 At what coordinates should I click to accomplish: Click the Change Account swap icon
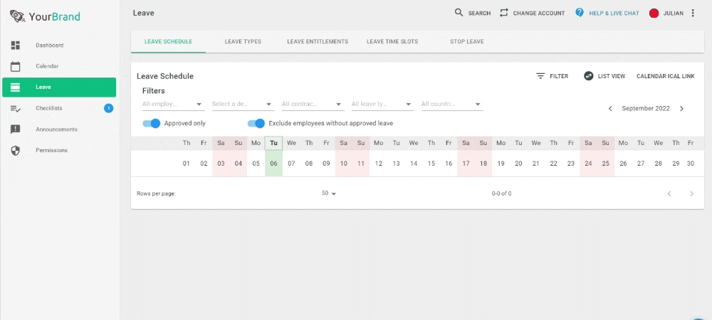click(503, 13)
